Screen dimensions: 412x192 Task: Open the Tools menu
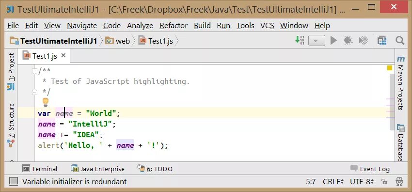click(245, 26)
